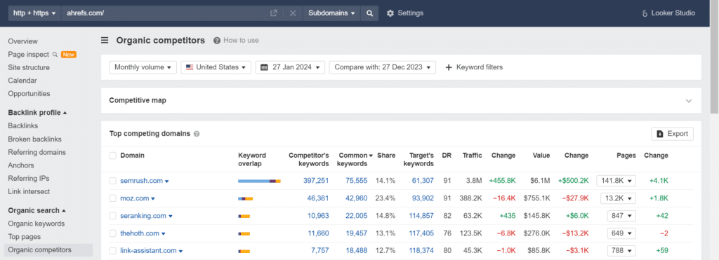
Task: Collapse the Organic search section
Action: (x=37, y=210)
